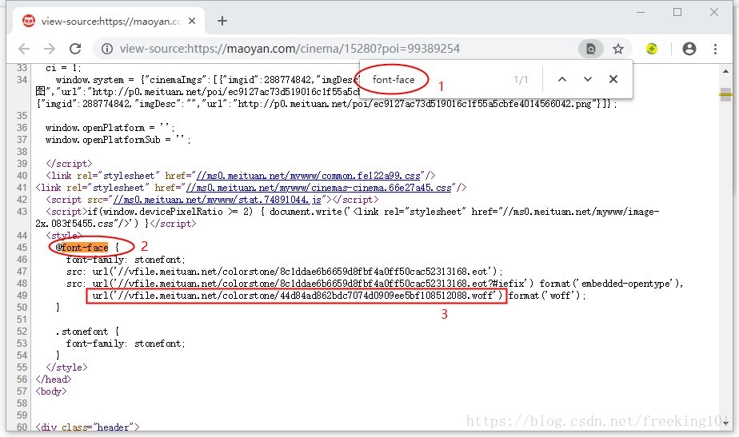The image size is (739, 437).
Task: Click the <div class="header"> line 60
Action: click(88, 427)
